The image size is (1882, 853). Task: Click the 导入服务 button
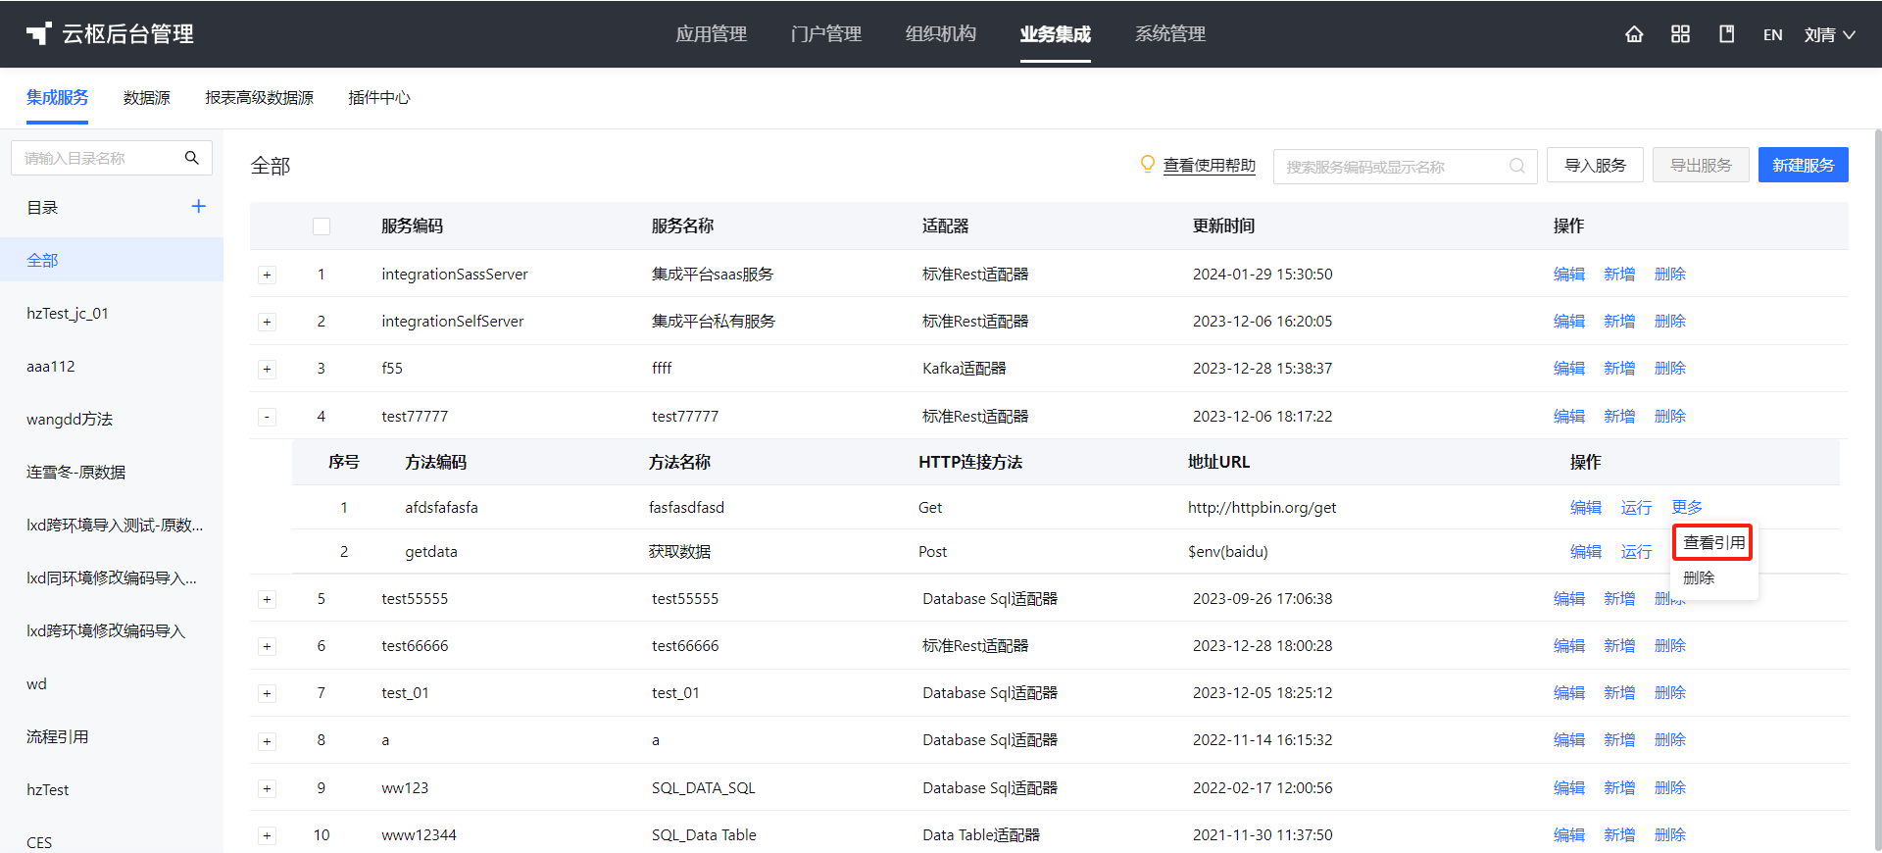pos(1595,165)
